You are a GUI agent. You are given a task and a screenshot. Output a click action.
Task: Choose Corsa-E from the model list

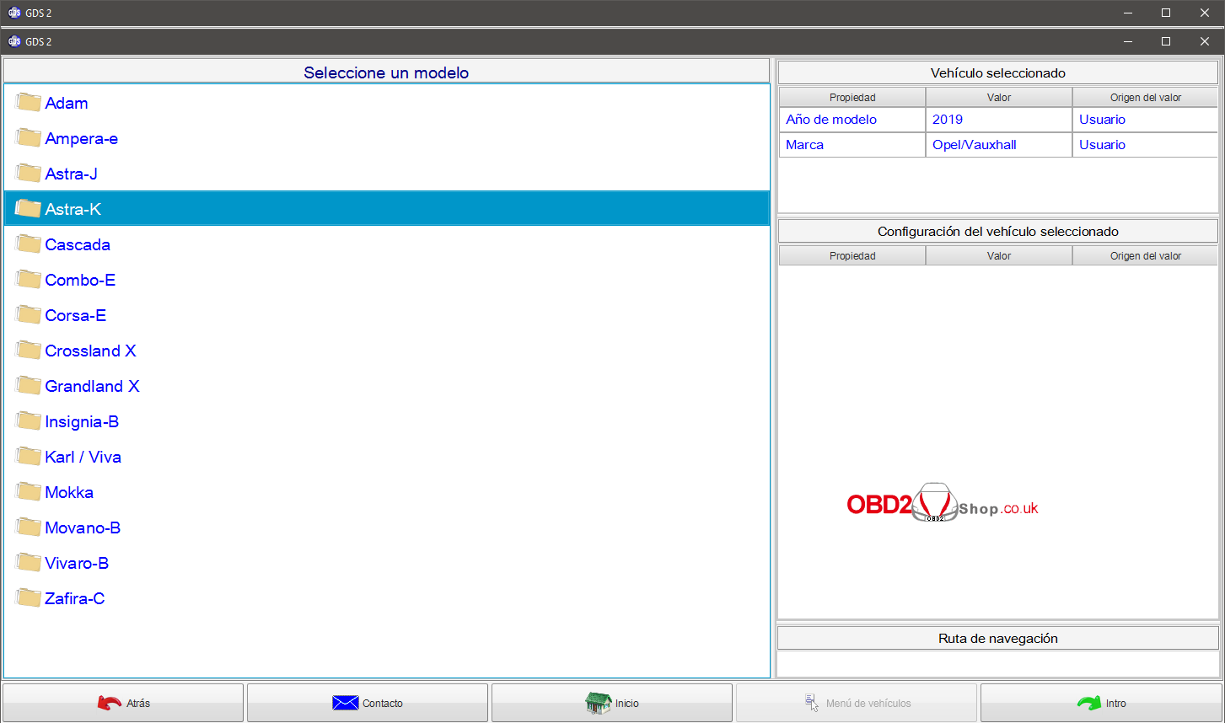click(x=76, y=315)
